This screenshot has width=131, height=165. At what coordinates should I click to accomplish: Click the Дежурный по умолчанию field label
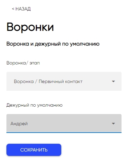(34, 105)
